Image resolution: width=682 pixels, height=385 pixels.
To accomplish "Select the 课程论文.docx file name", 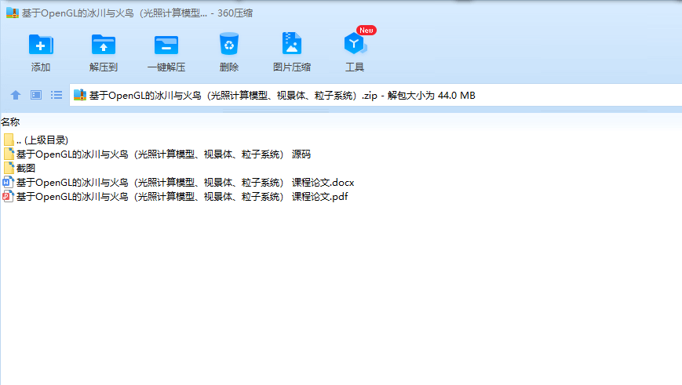I will (185, 183).
